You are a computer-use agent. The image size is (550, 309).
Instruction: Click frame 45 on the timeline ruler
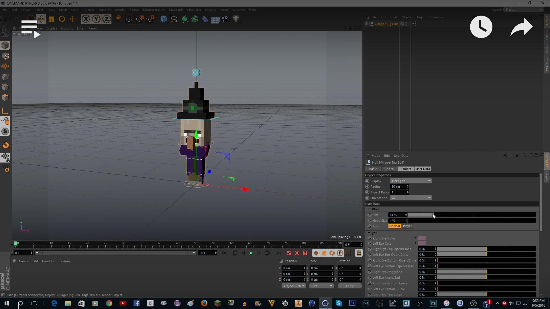coord(178,244)
